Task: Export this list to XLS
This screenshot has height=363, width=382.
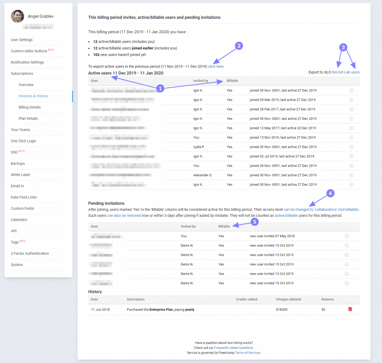Action: [x=337, y=72]
